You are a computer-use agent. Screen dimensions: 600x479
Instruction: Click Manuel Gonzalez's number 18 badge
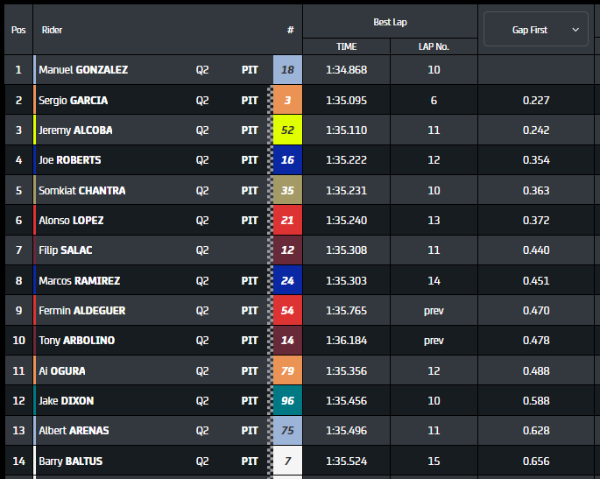287,70
